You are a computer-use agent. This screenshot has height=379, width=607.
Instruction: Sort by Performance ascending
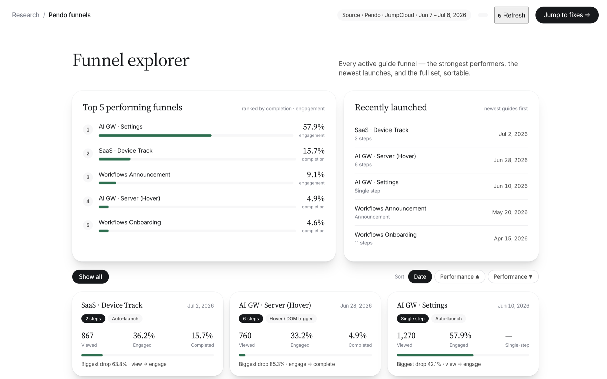(x=460, y=277)
